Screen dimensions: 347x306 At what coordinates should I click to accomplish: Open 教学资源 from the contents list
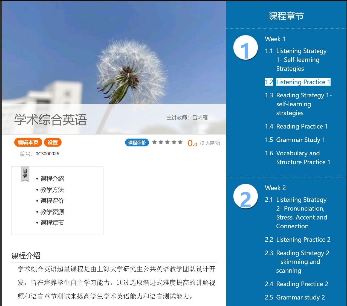[x=52, y=212]
